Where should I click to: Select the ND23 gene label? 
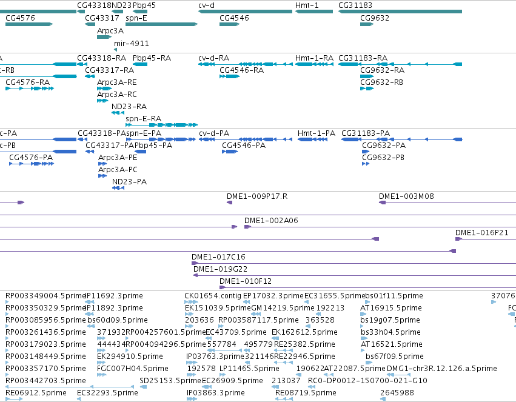point(121,5)
